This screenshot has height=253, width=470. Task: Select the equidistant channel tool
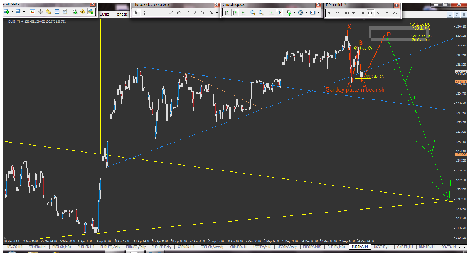tap(178, 13)
